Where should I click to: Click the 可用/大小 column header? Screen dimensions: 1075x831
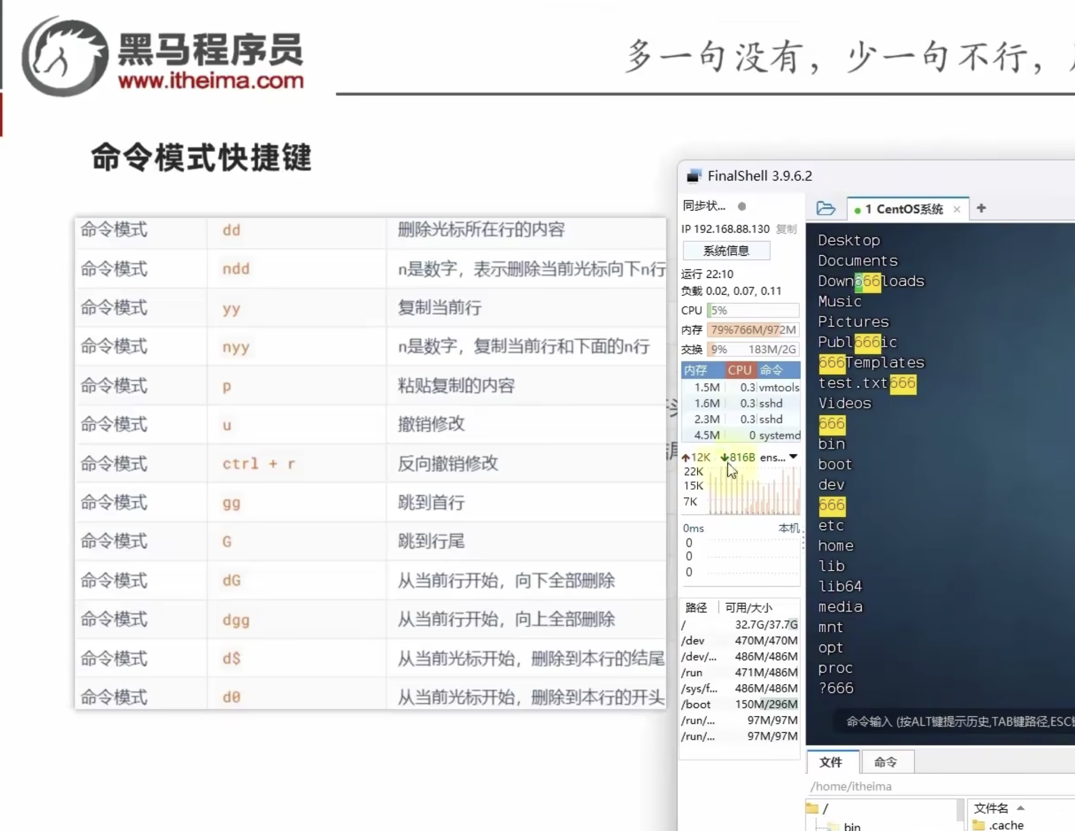[x=748, y=607]
